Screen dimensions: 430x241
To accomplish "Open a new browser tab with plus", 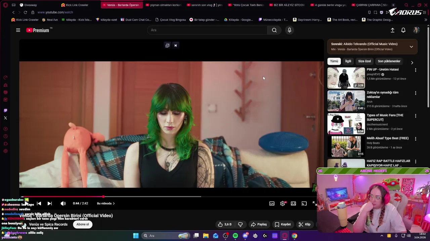I will click(393, 5).
